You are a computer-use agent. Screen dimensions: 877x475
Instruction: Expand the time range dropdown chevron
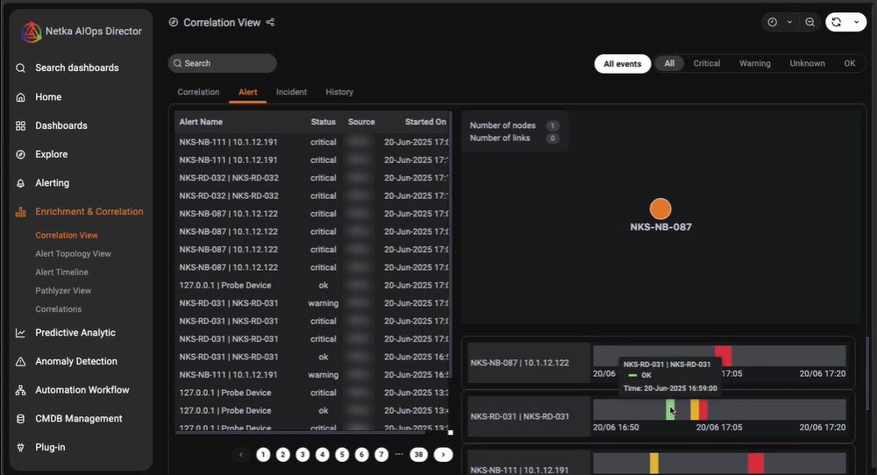(x=790, y=22)
